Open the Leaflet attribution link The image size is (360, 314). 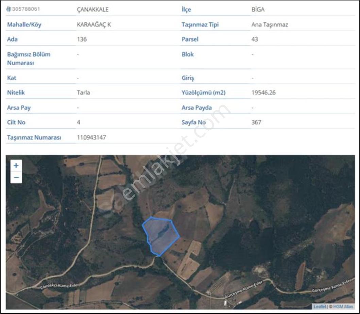pyautogui.click(x=320, y=307)
